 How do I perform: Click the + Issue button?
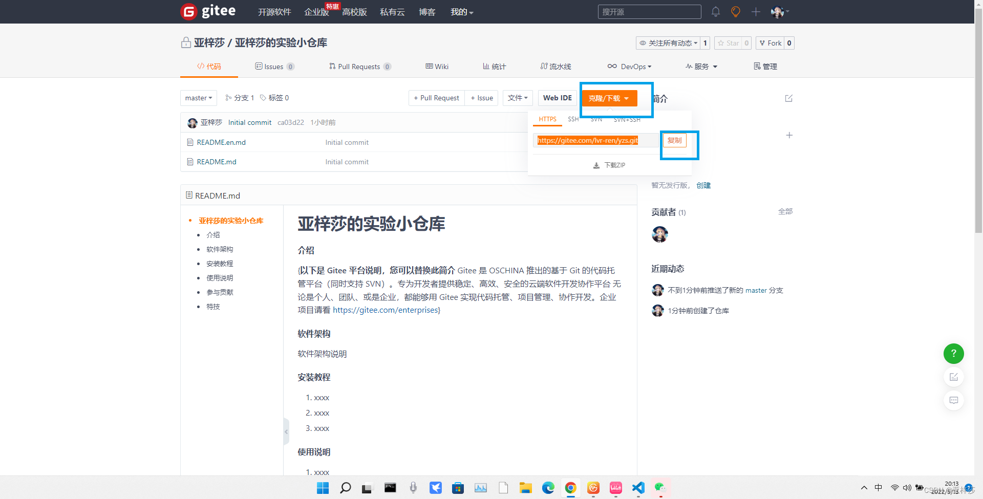pos(482,98)
